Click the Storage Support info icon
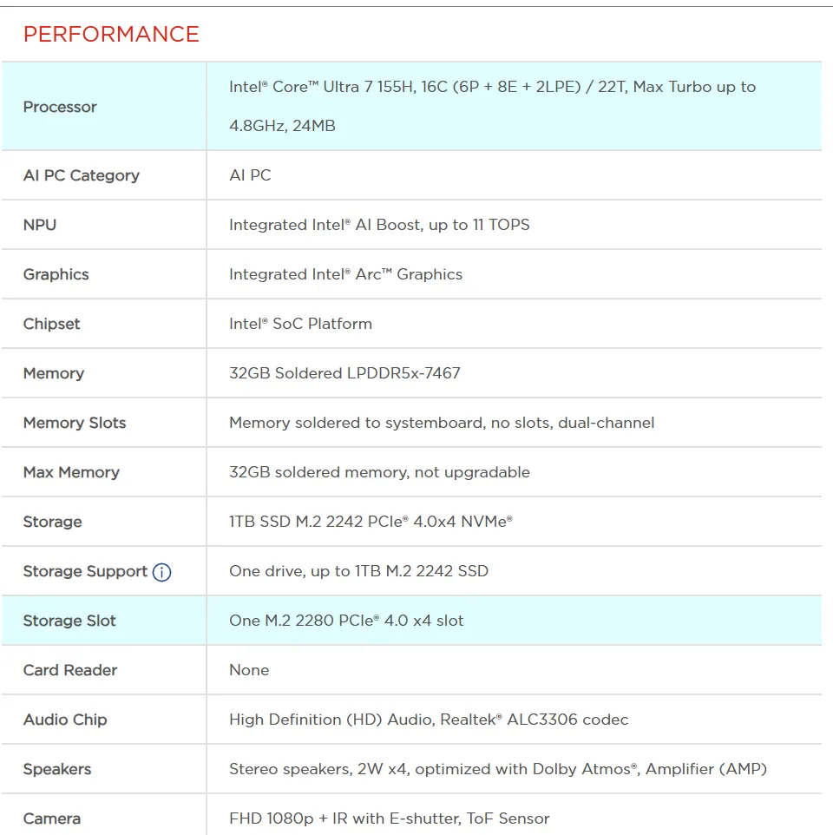This screenshot has height=835, width=833. click(x=161, y=572)
